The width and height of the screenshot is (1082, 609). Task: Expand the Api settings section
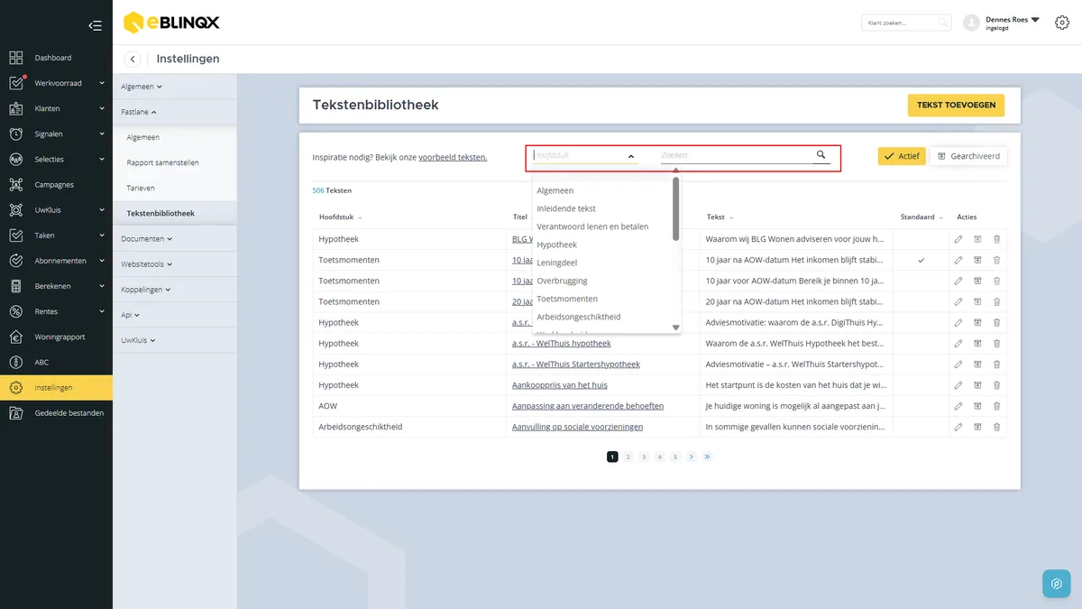(x=131, y=315)
